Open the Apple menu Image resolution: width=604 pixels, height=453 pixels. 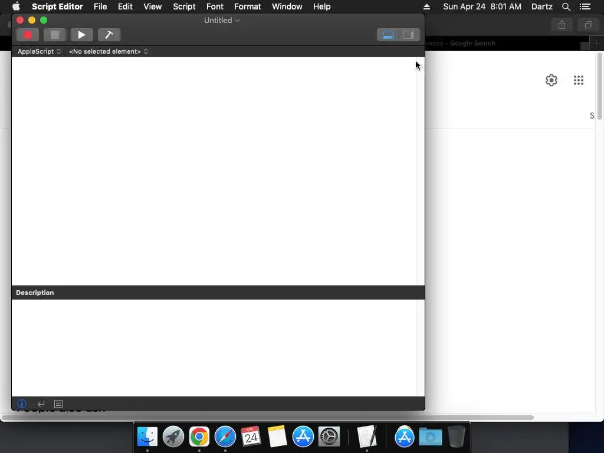(16, 6)
